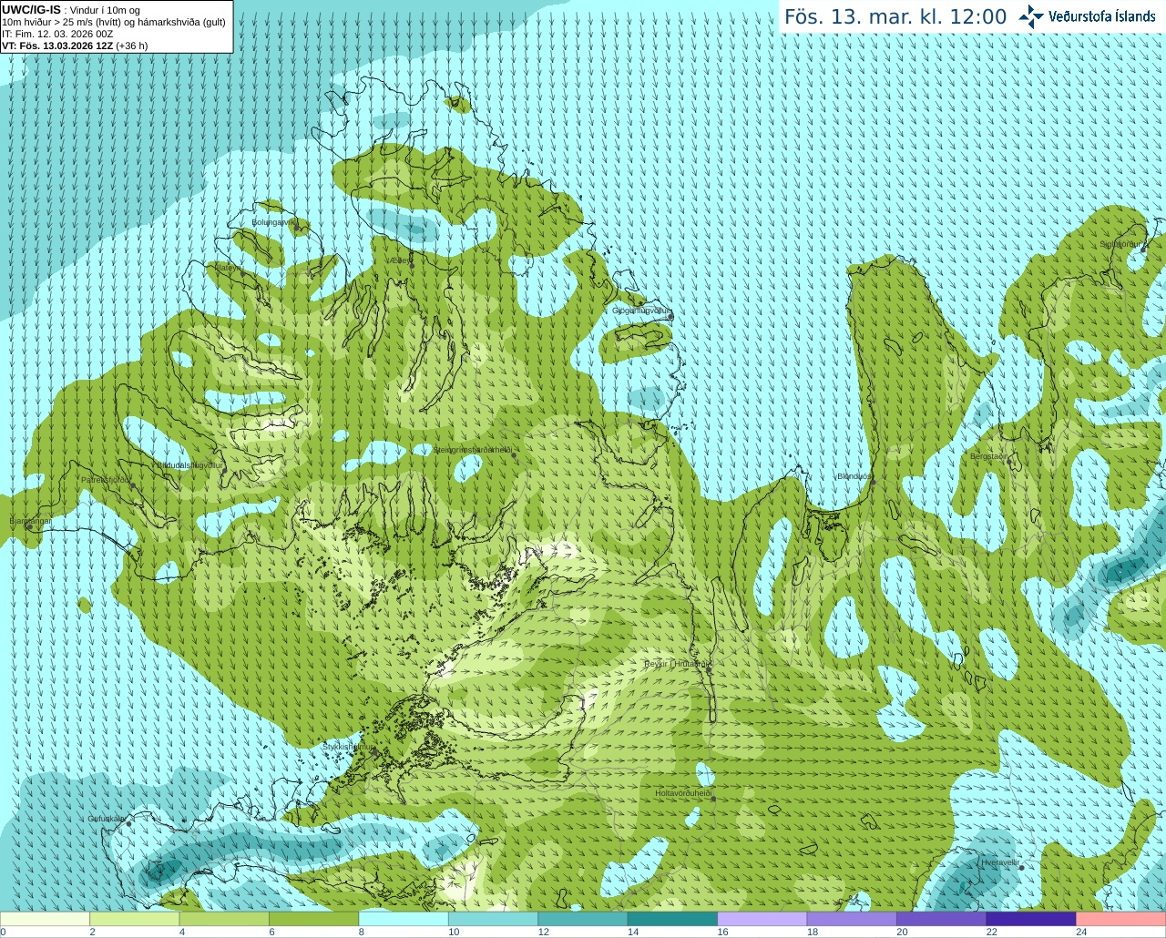The width and height of the screenshot is (1166, 938).
Task: Click the '10m hviður > 25 m/s' description line
Action: (114, 22)
